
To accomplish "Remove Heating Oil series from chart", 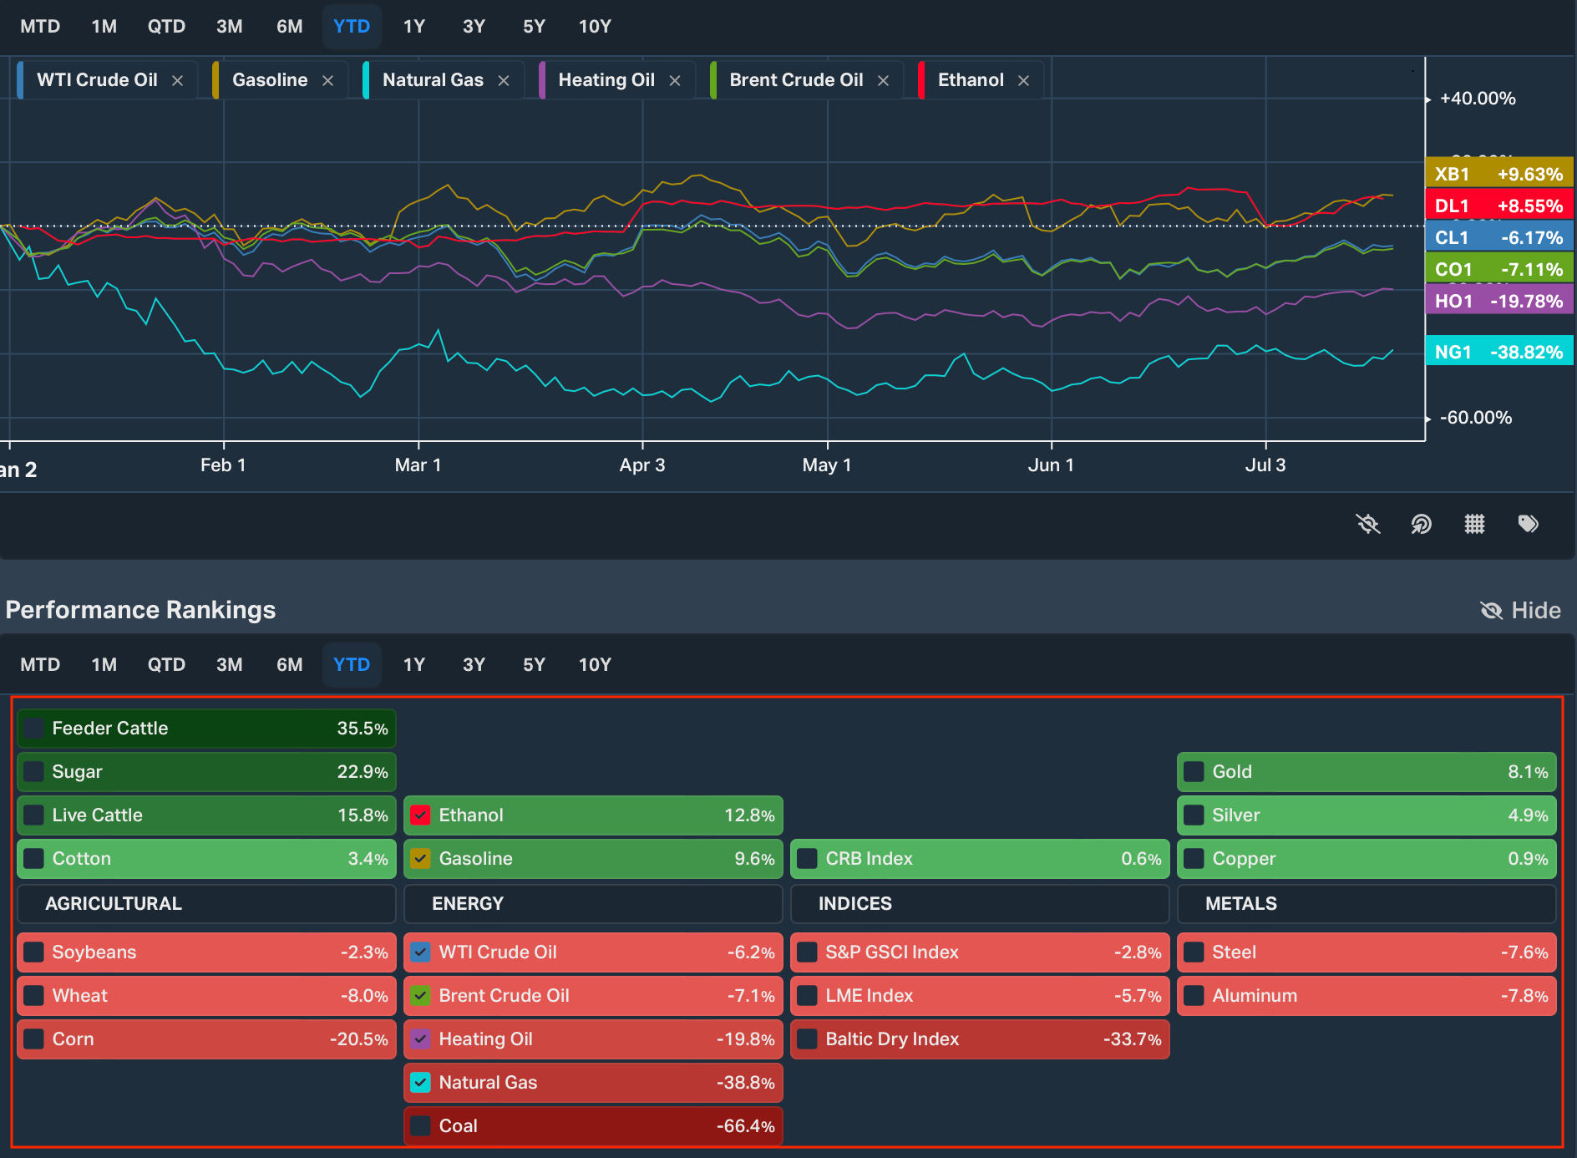I will click(x=675, y=80).
